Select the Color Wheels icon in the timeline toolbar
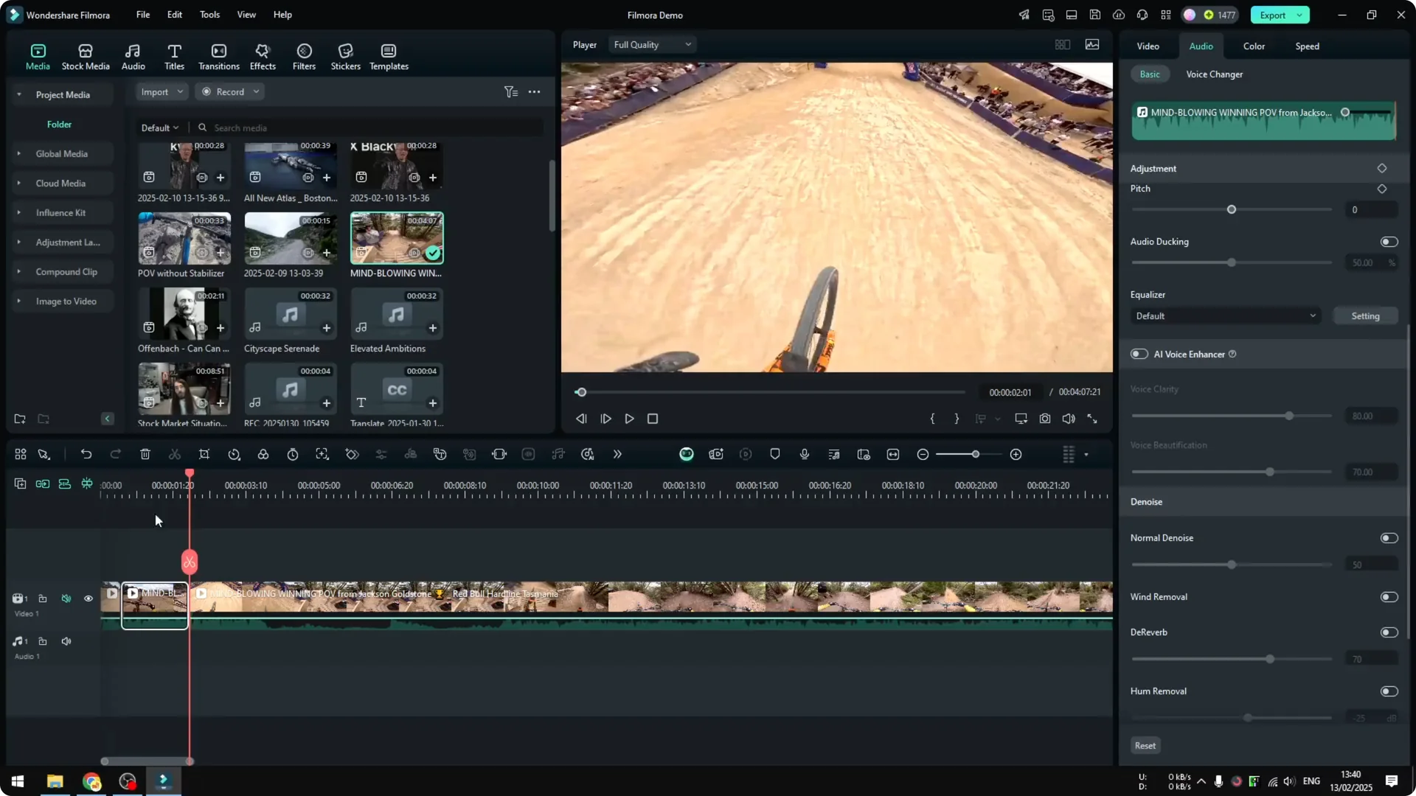The width and height of the screenshot is (1416, 796). [263, 454]
